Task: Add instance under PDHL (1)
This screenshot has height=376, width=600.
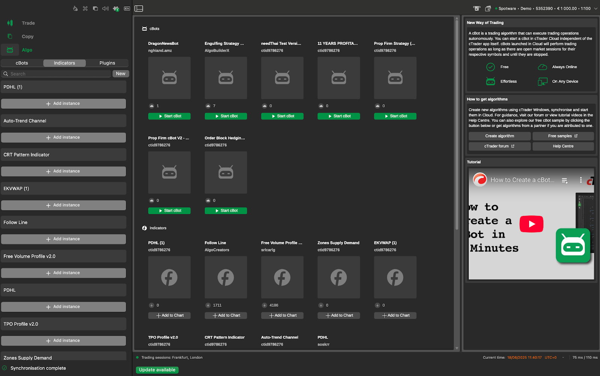Action: pyautogui.click(x=63, y=103)
